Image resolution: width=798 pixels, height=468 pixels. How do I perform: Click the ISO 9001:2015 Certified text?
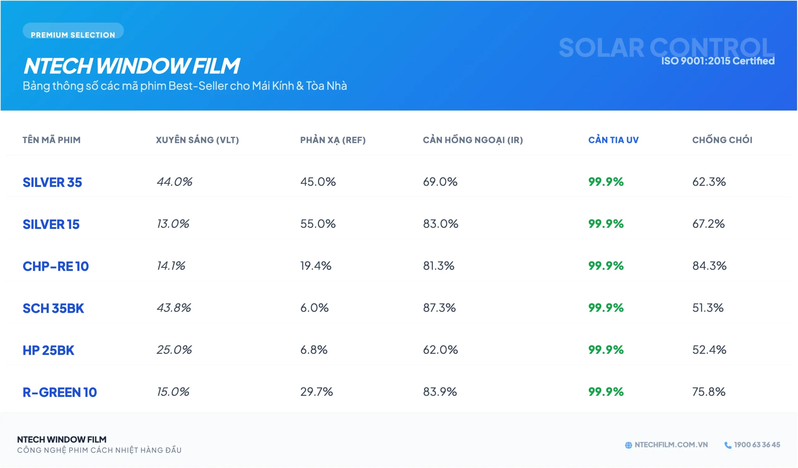[718, 61]
